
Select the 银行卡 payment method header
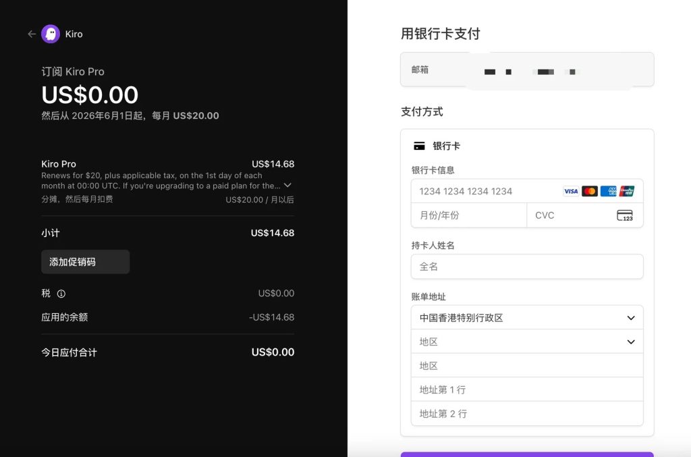point(437,146)
